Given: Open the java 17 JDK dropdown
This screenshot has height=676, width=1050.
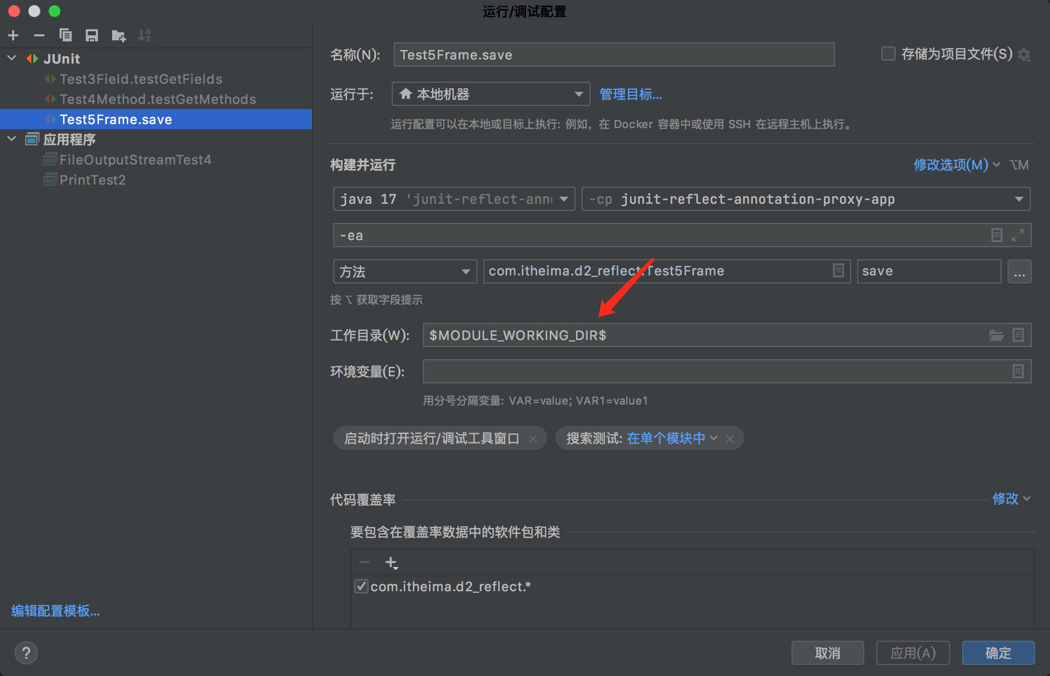Looking at the screenshot, I should [x=564, y=199].
